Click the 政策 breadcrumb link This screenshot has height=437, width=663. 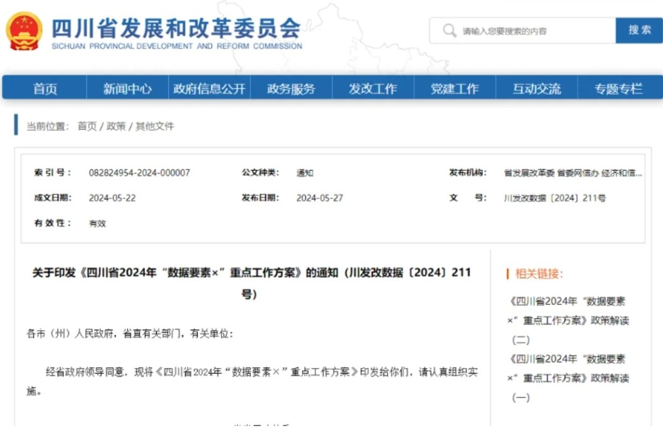(x=116, y=126)
